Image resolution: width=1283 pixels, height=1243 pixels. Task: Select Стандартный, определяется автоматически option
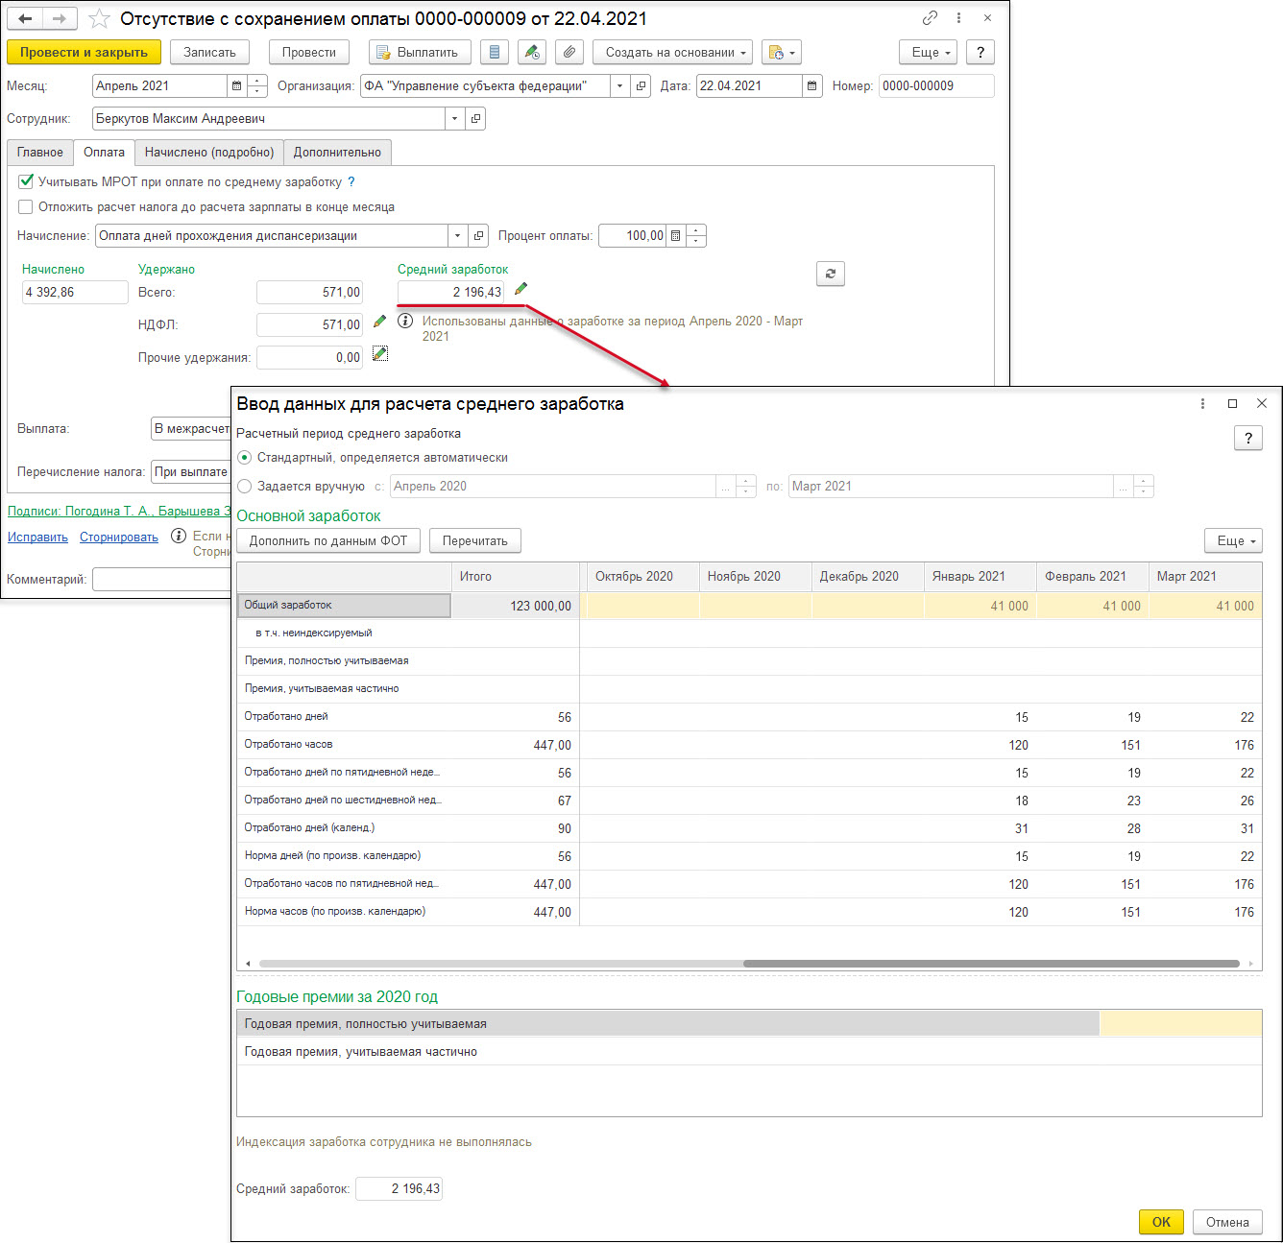pos(245,458)
